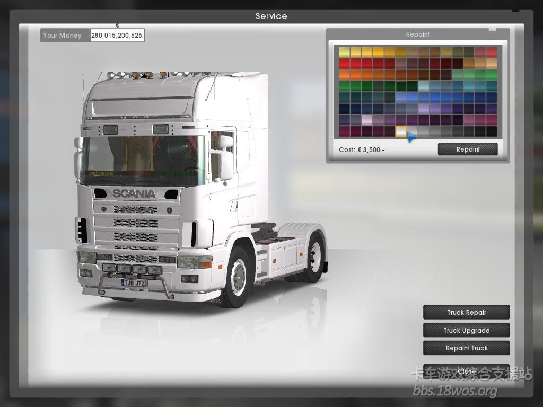Select the light gray swatch beside the white one
Screen dimensions: 543x407
pos(413,131)
